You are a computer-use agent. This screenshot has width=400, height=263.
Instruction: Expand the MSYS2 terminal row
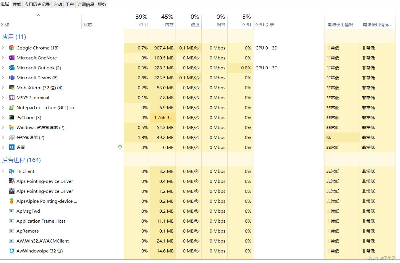[3, 98]
